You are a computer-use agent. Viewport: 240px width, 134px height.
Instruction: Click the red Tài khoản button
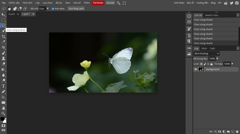click(98, 3)
